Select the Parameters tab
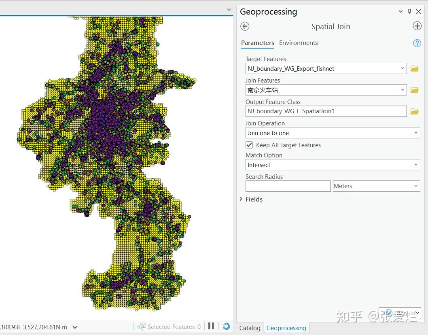428x335 pixels. coord(257,42)
